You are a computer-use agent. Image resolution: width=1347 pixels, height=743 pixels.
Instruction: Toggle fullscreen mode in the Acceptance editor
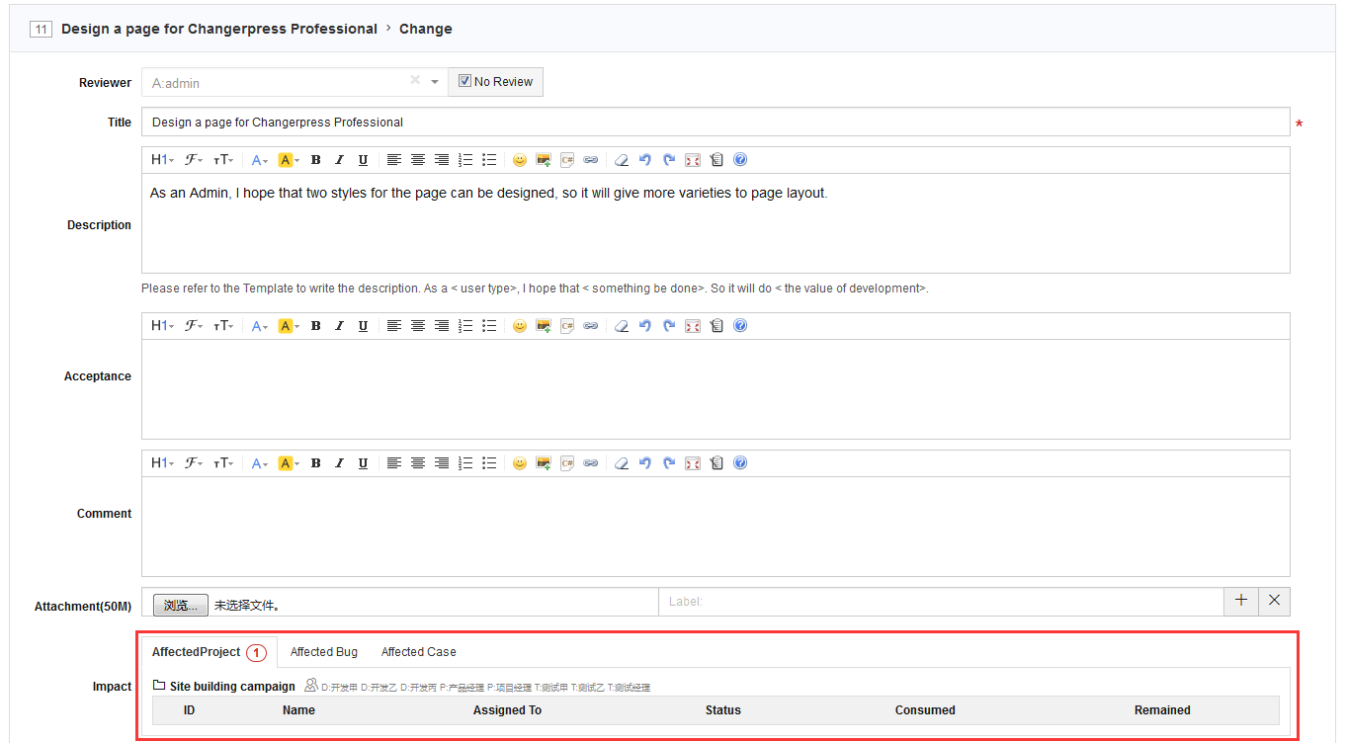(x=692, y=326)
